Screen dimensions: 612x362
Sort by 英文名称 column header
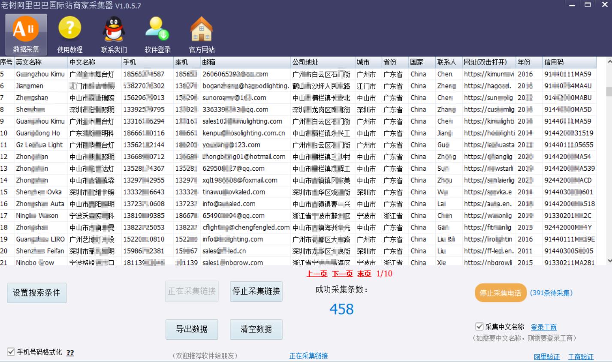coord(41,62)
